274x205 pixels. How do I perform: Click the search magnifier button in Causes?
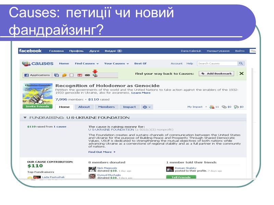click(241, 64)
